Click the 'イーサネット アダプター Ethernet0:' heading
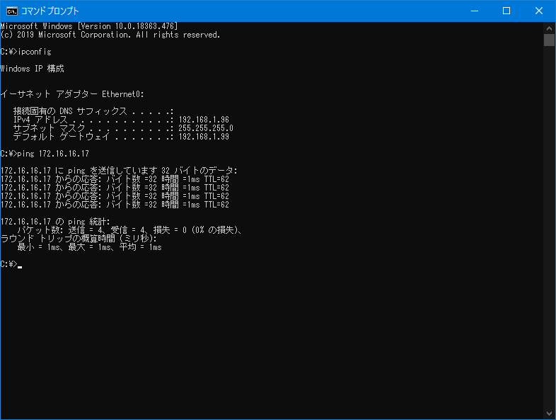This screenshot has width=556, height=420. coord(72,94)
